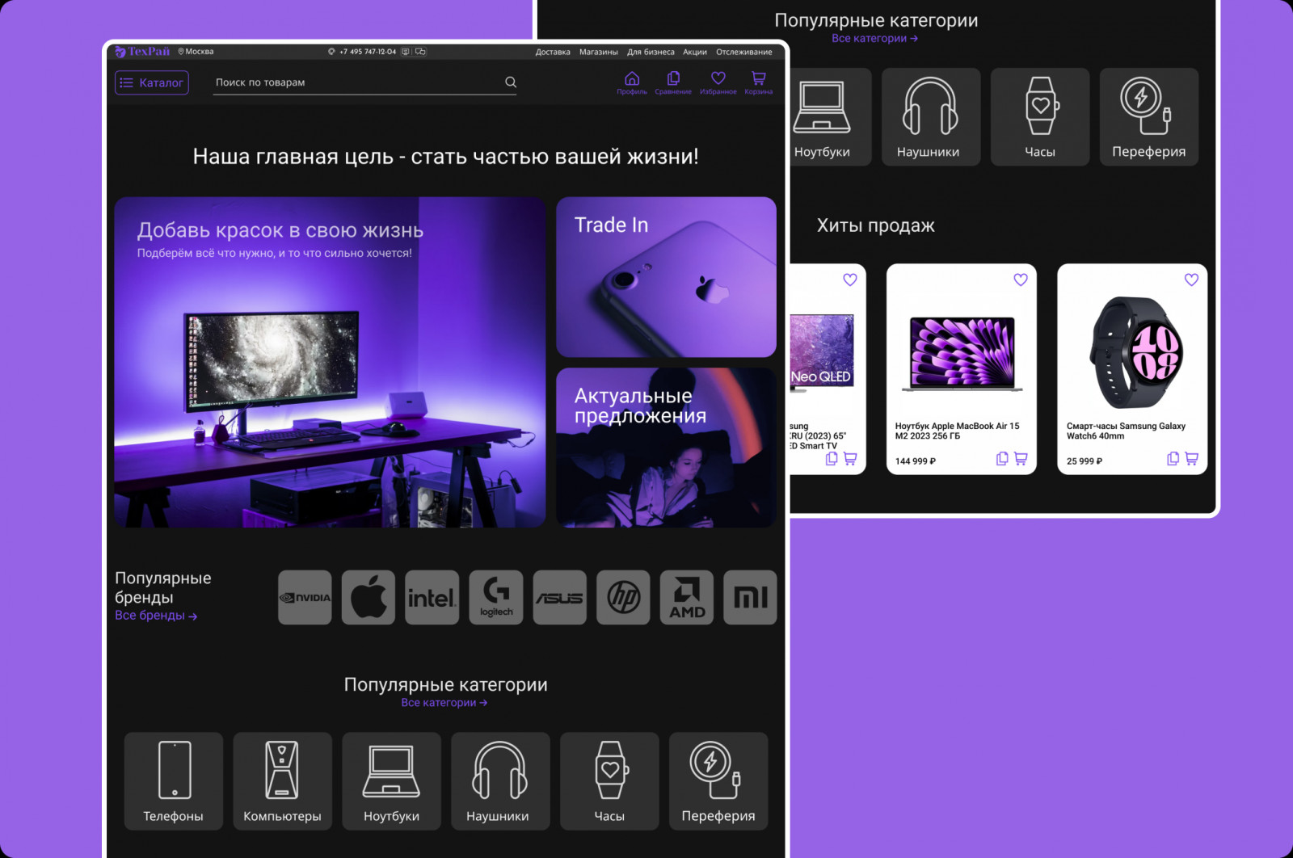Open the Добавь красок в свою жизнь banner
The height and width of the screenshot is (858, 1293).
click(330, 362)
